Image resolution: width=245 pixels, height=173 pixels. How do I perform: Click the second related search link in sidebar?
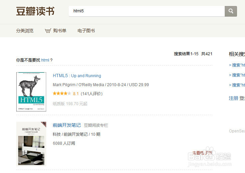[237, 75]
